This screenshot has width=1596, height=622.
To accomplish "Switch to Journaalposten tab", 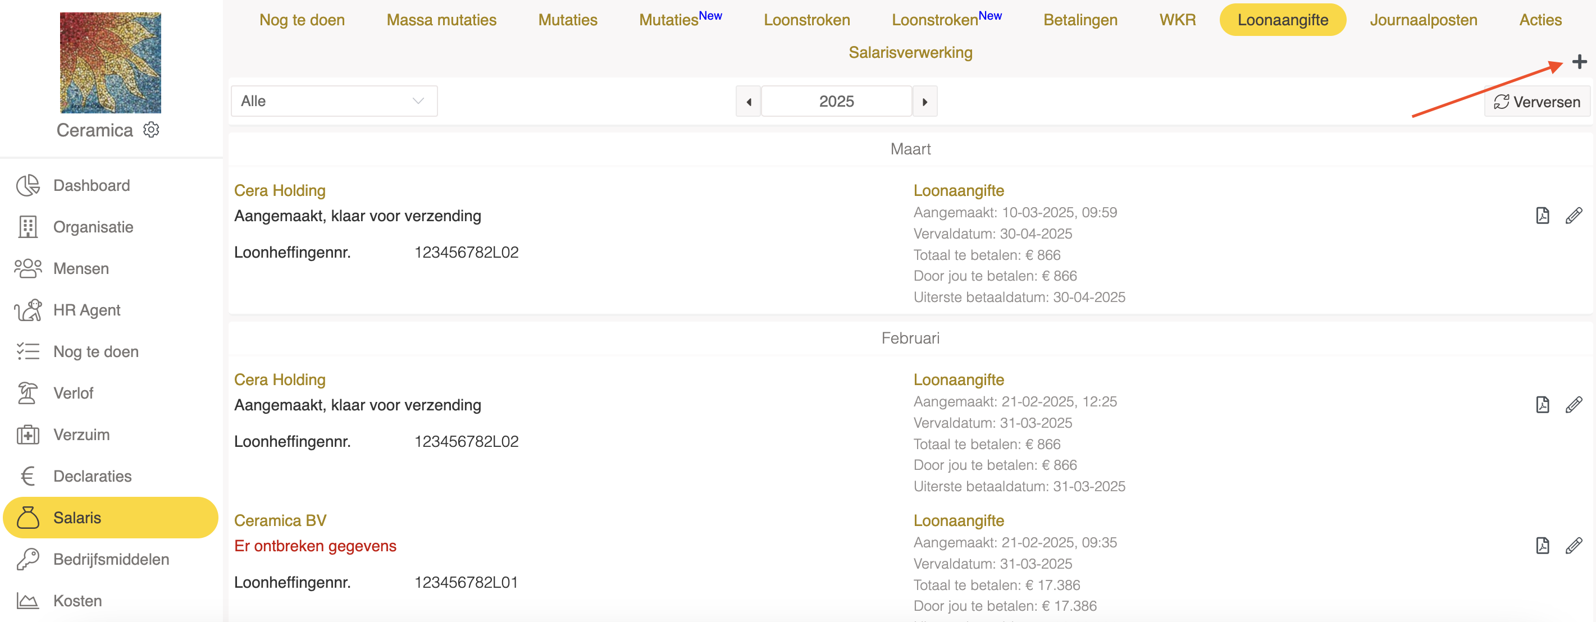I will (1423, 20).
